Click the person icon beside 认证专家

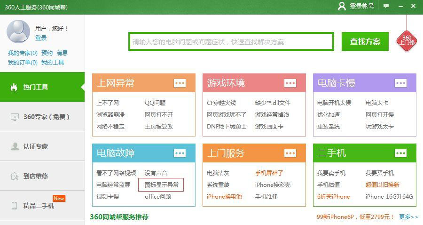(15, 146)
